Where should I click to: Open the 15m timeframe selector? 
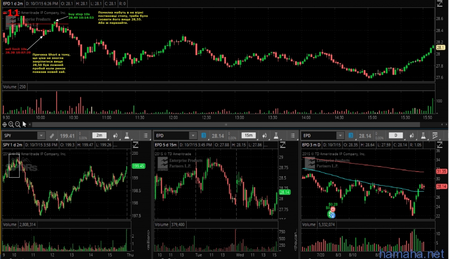point(248,136)
